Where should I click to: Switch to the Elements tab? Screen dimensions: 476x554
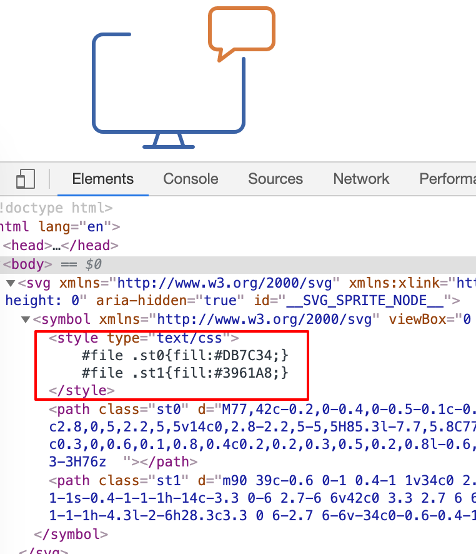pos(102,179)
